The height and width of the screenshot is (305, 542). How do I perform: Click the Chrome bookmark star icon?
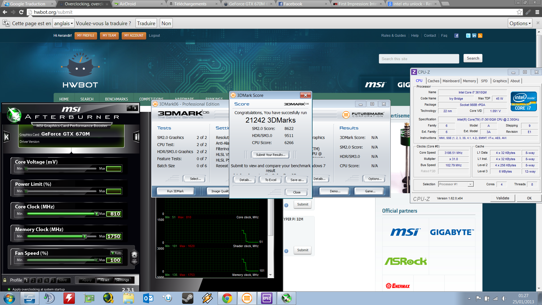point(519,12)
